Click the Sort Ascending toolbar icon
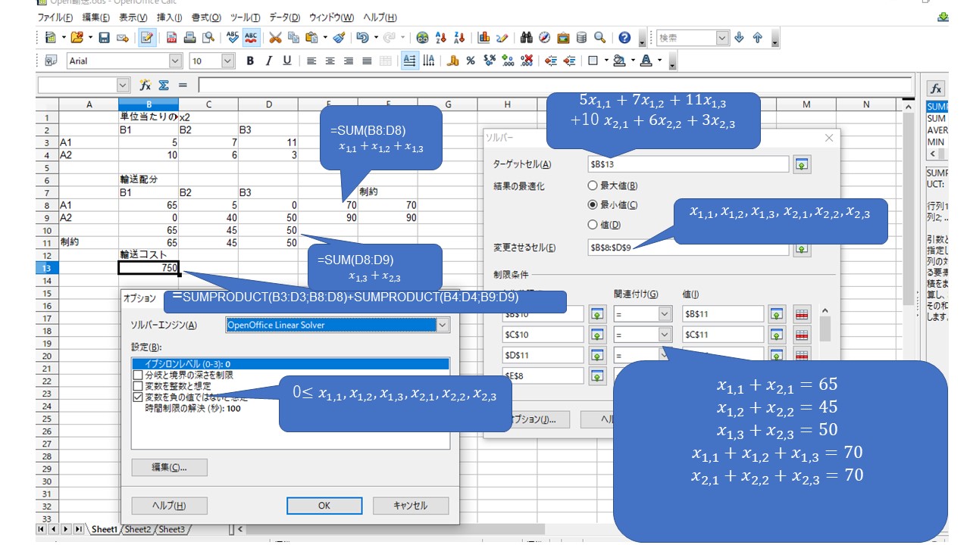The height and width of the screenshot is (545, 970). (442, 37)
